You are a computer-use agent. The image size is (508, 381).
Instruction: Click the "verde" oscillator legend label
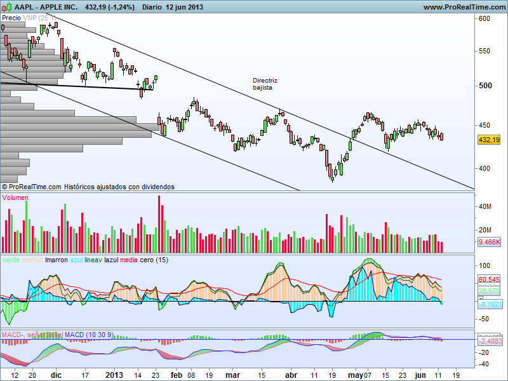tap(11, 260)
